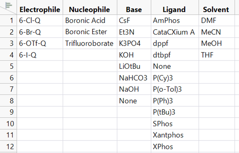Click the NaHCO3 base cell

(x=134, y=78)
